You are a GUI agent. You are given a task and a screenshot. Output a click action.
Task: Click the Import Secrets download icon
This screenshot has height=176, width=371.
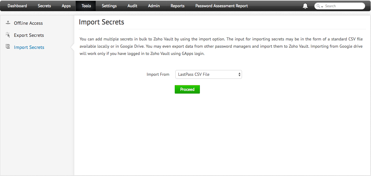pos(8,47)
